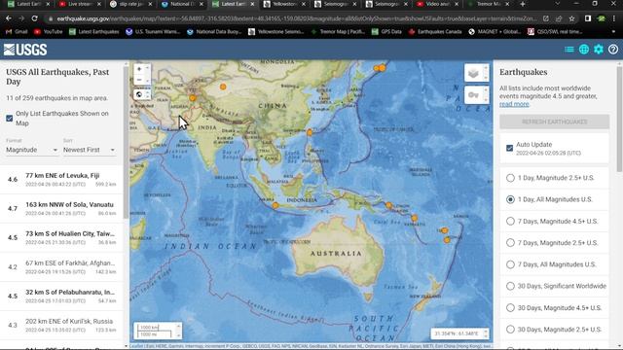Image resolution: width=623 pixels, height=350 pixels.
Task: Reload the current page
Action: 35,18
